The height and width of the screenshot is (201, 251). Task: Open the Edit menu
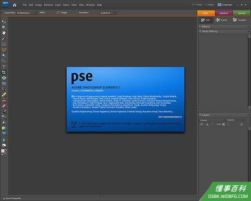tap(31, 5)
